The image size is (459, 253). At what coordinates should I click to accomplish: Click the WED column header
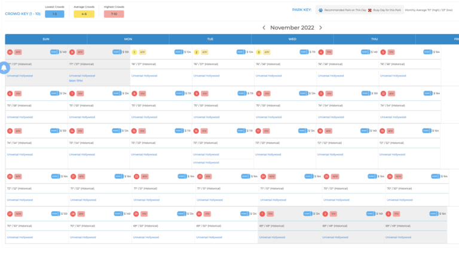(x=292, y=39)
